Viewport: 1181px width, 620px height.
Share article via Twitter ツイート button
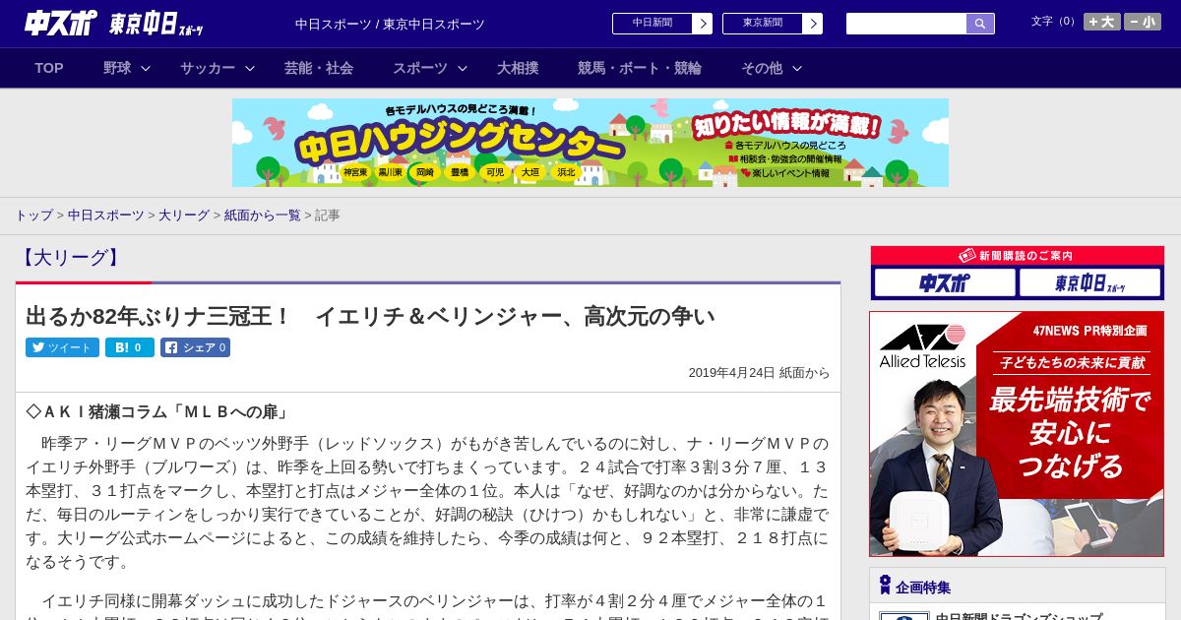[x=62, y=347]
